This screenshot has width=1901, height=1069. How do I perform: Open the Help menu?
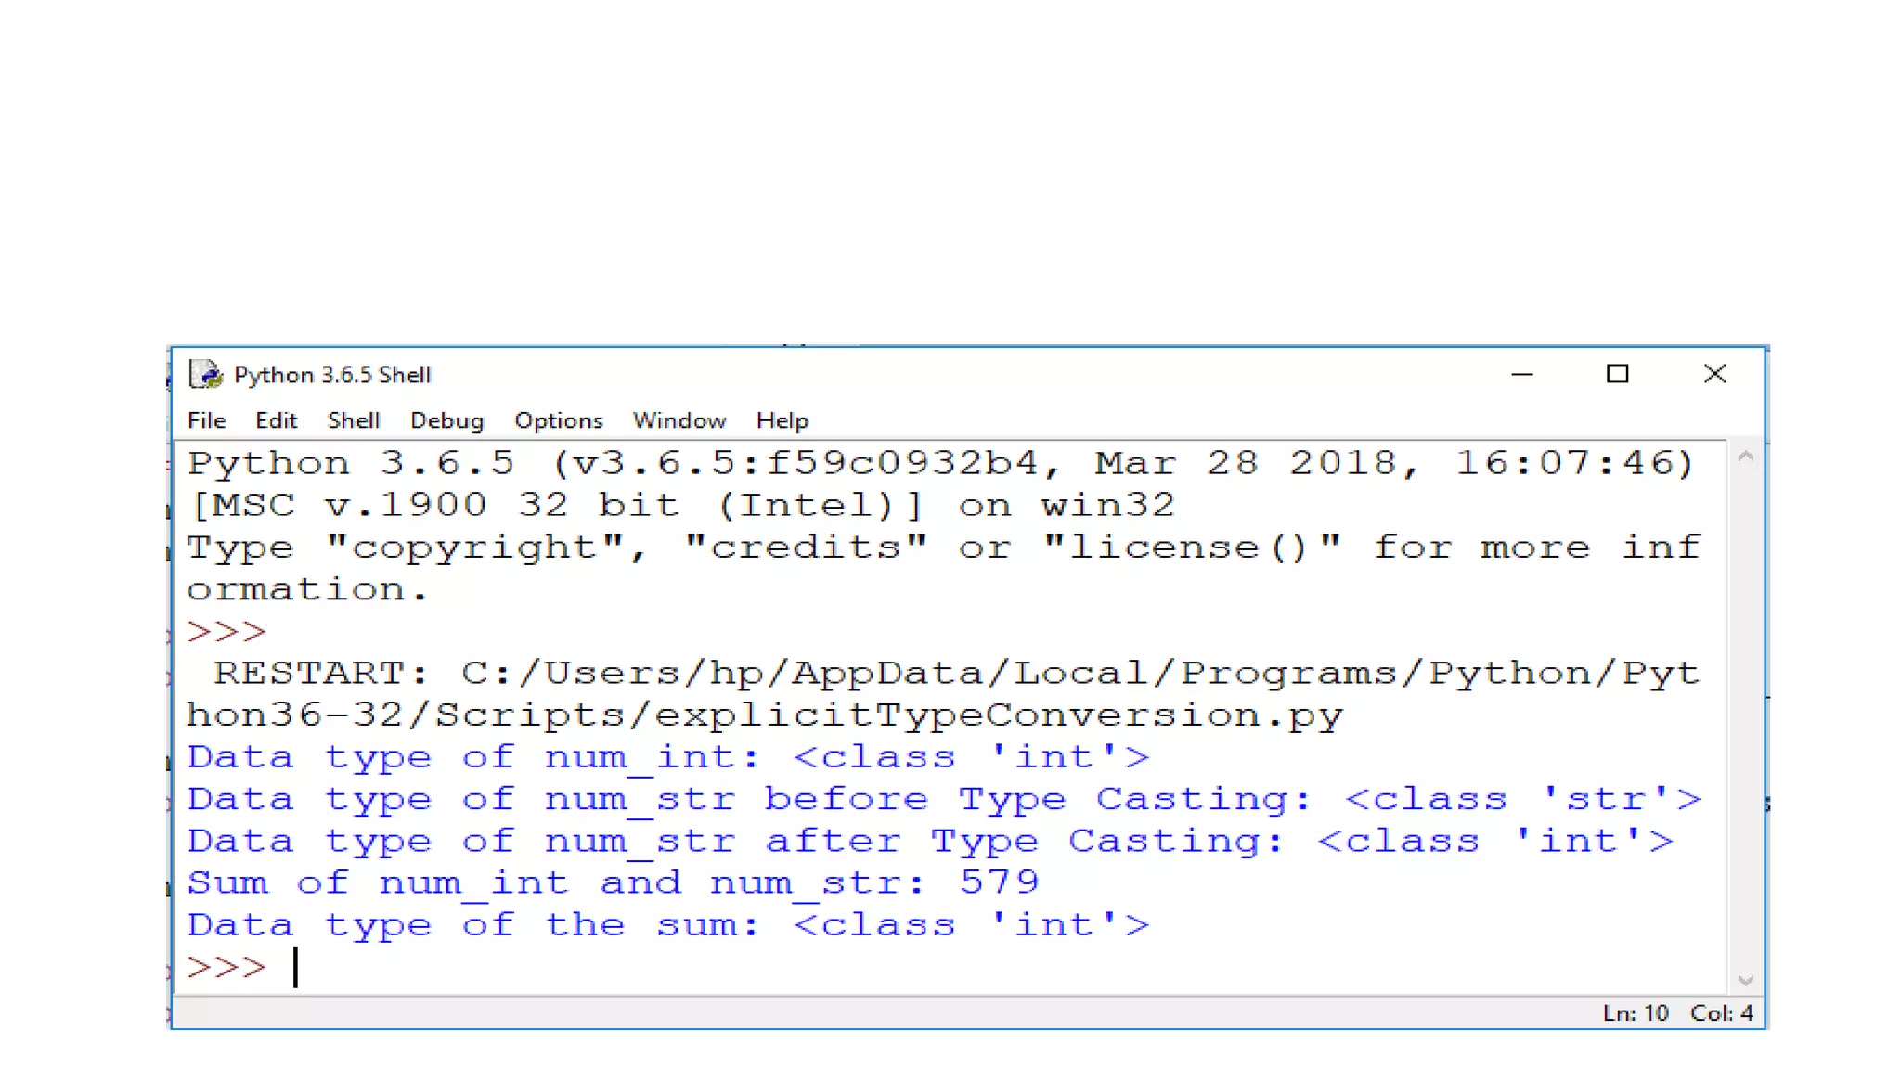[x=782, y=420]
